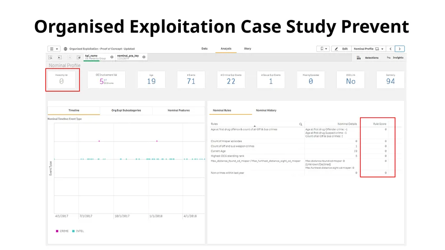
Task: Click the first magenta CRIME point on timeline
Action: (x=99, y=141)
